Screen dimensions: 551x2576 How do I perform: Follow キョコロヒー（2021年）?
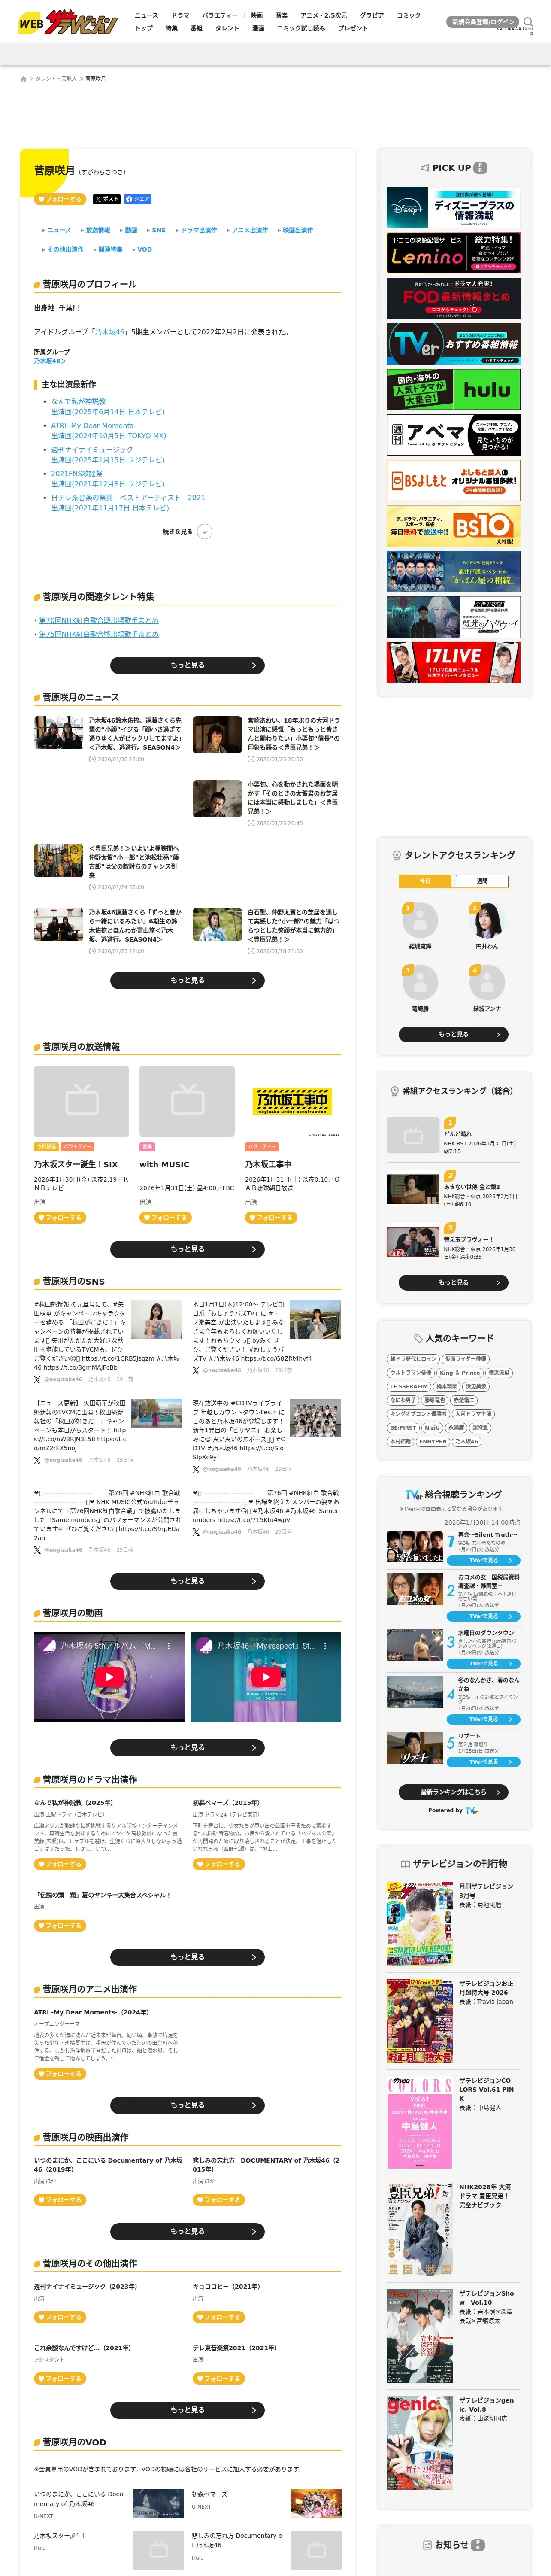[x=218, y=2317]
